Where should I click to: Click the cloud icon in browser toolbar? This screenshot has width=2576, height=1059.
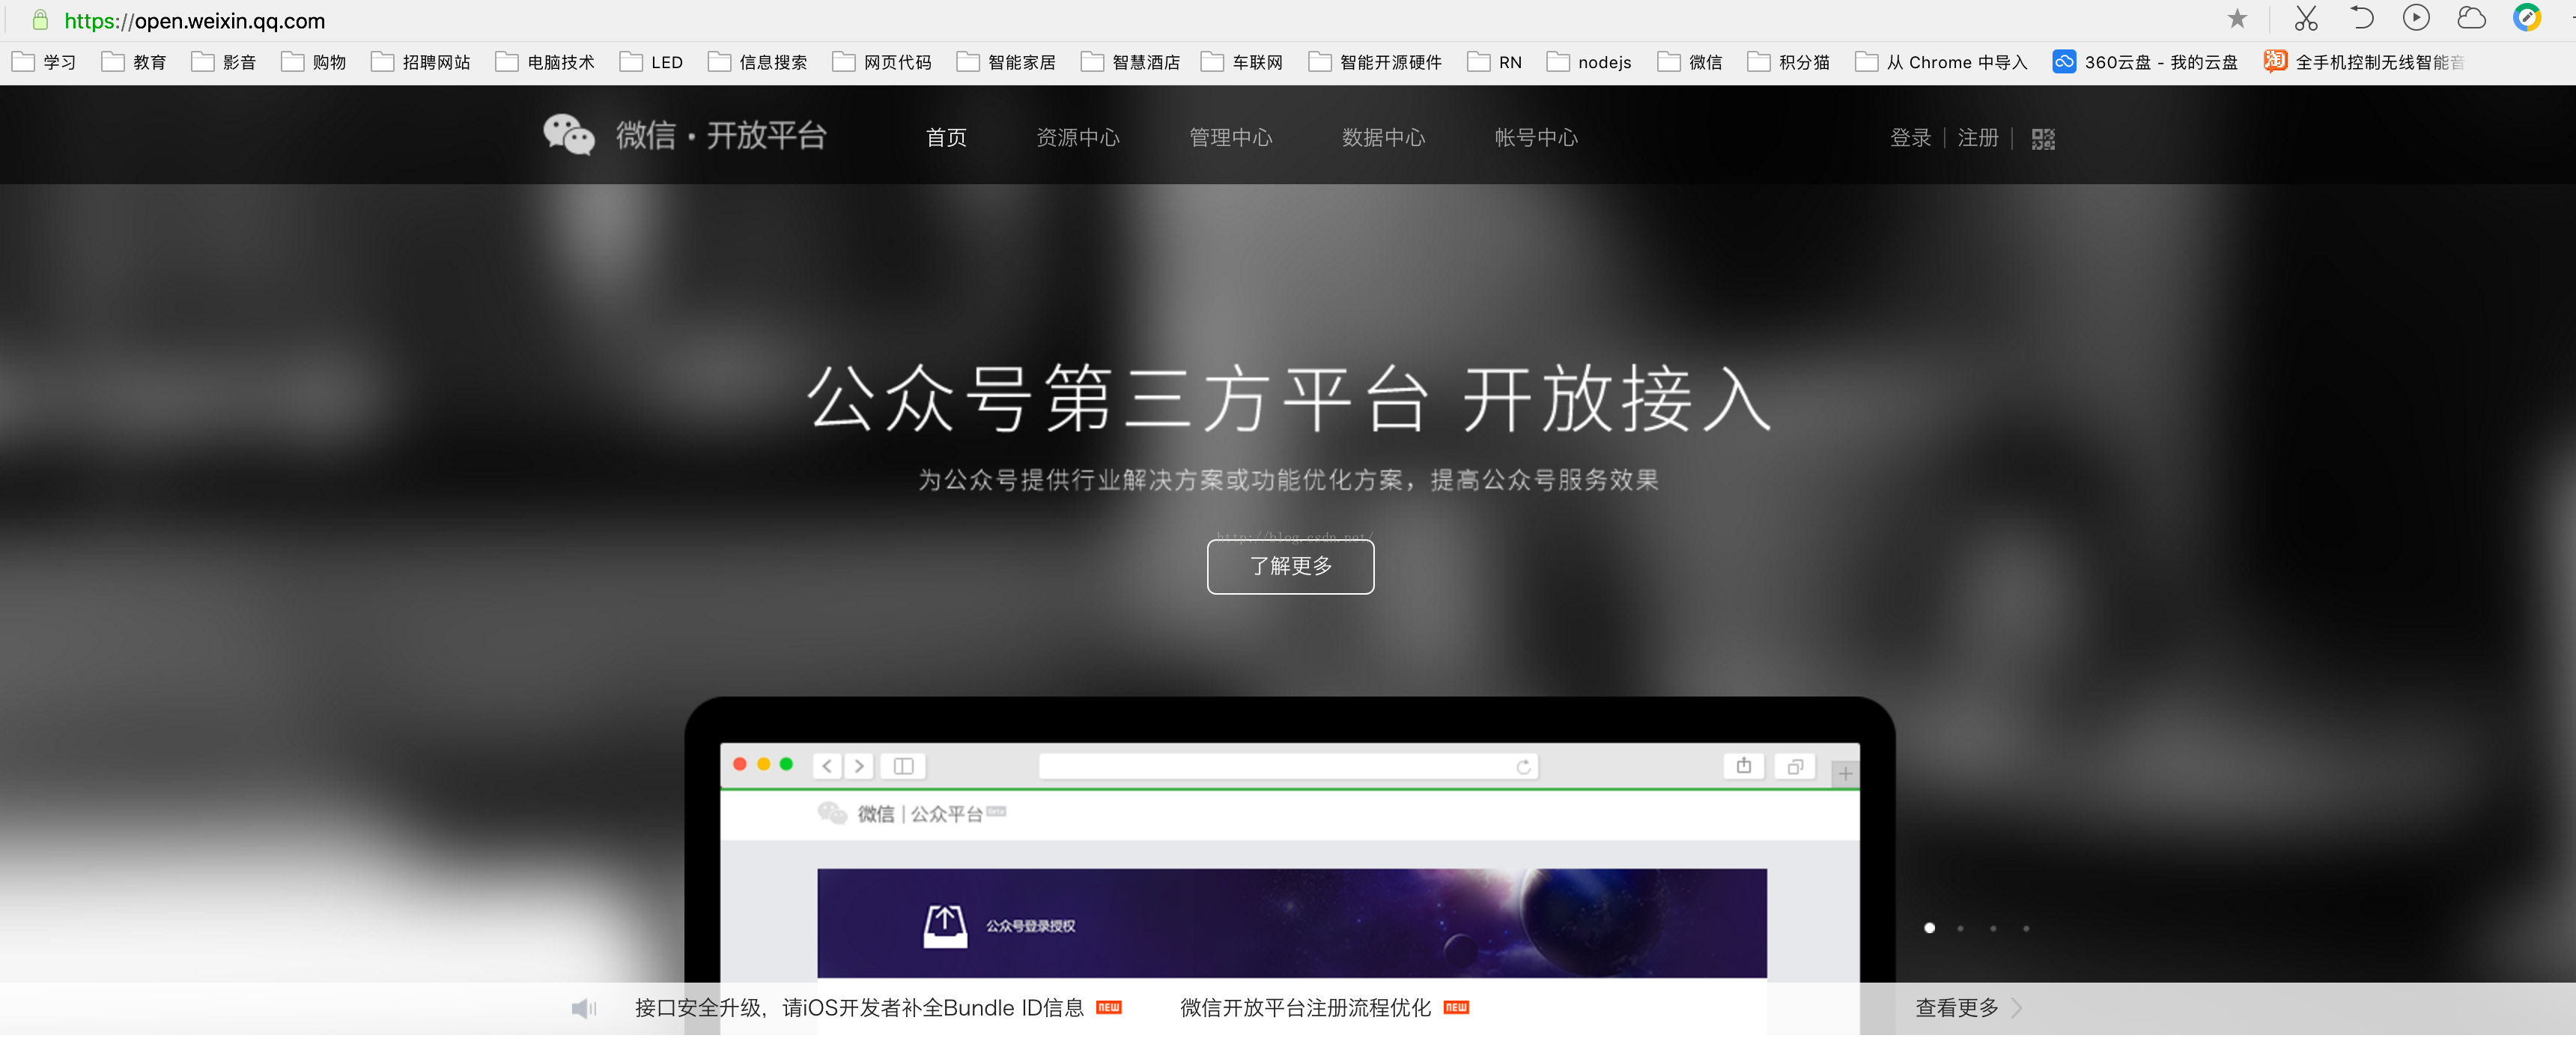point(2471,18)
